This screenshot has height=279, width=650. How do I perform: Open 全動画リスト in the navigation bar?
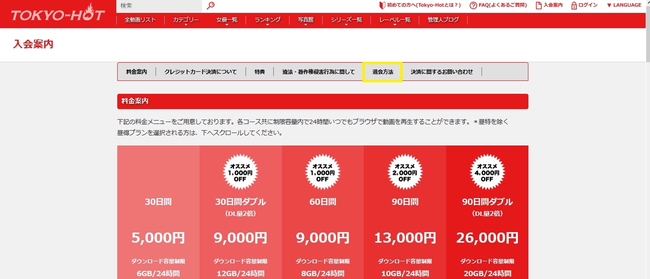140,20
